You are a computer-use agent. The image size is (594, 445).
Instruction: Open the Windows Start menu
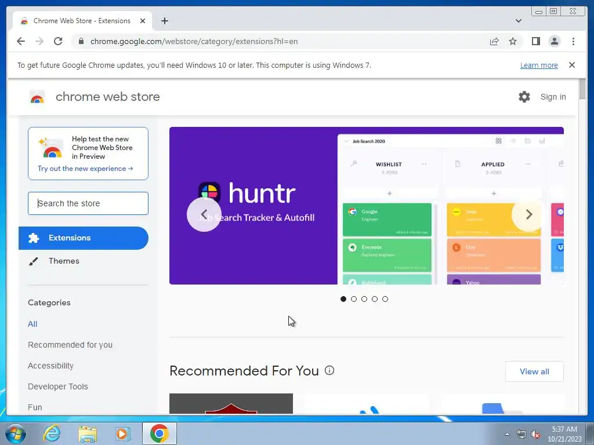tap(15, 433)
